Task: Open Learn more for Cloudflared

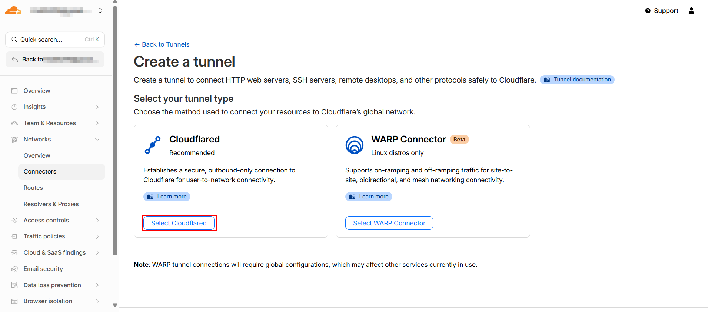Action: (x=167, y=197)
